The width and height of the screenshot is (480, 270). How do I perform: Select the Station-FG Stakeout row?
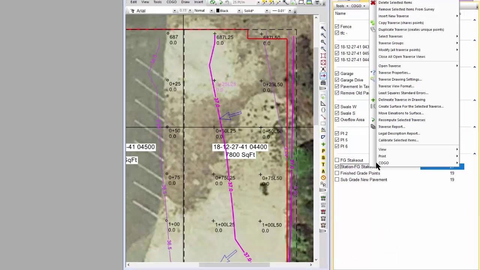click(399, 167)
